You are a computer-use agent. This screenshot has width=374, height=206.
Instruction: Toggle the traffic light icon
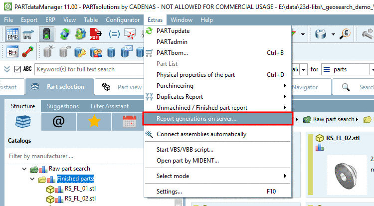(x=47, y=34)
